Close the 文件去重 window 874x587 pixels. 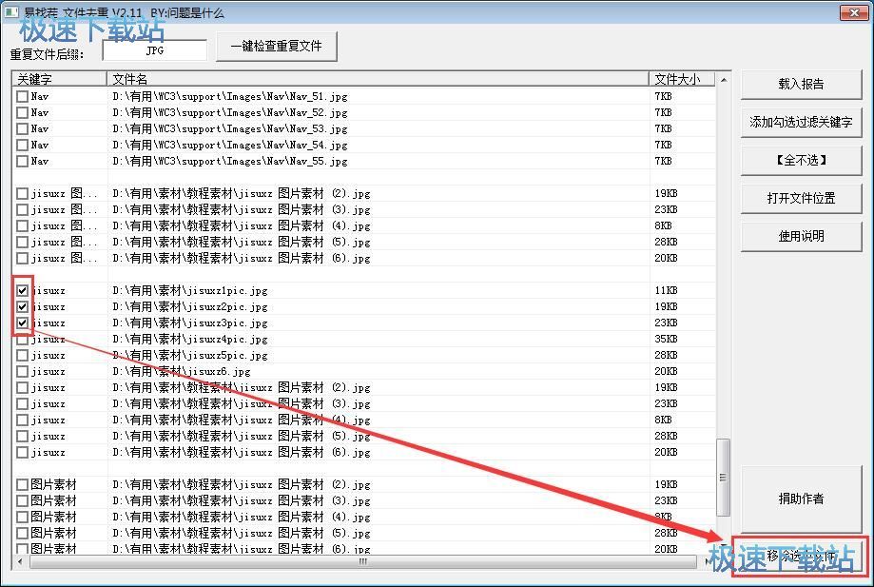point(854,12)
